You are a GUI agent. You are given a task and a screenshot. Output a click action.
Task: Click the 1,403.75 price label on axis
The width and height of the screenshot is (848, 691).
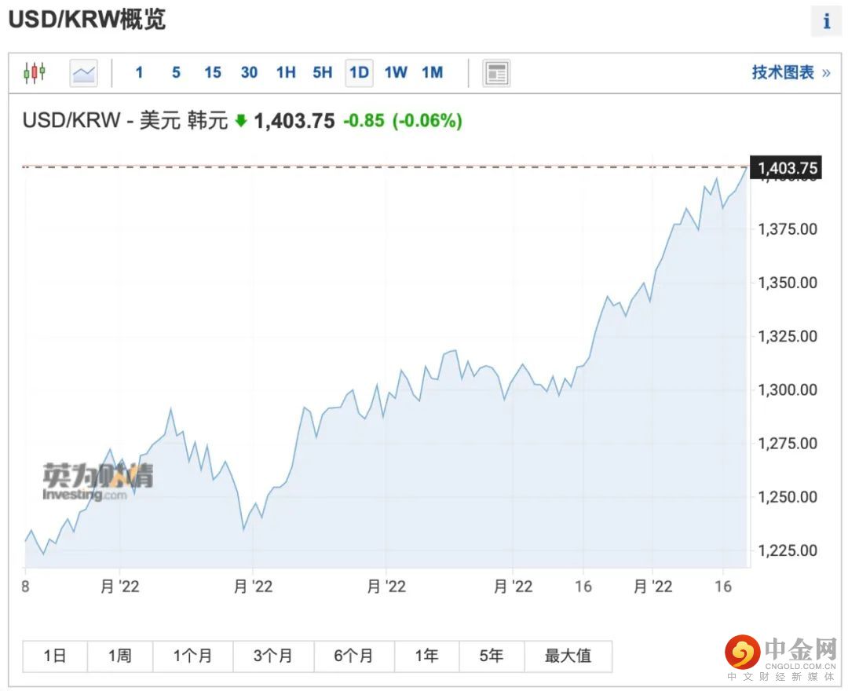click(786, 167)
